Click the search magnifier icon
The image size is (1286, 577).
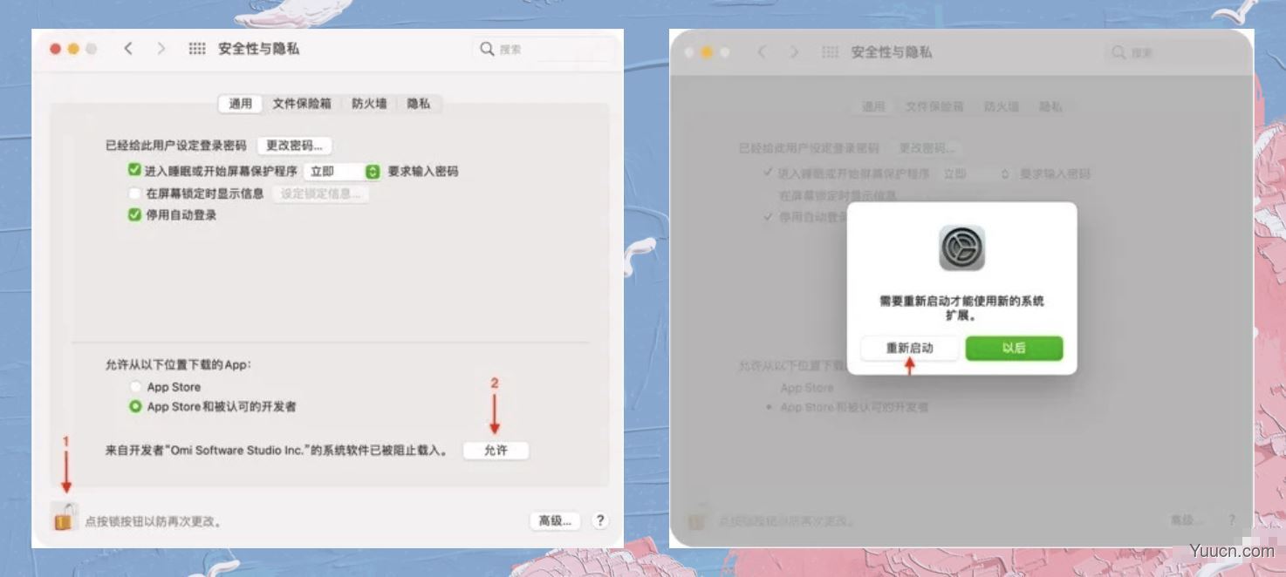point(487,50)
